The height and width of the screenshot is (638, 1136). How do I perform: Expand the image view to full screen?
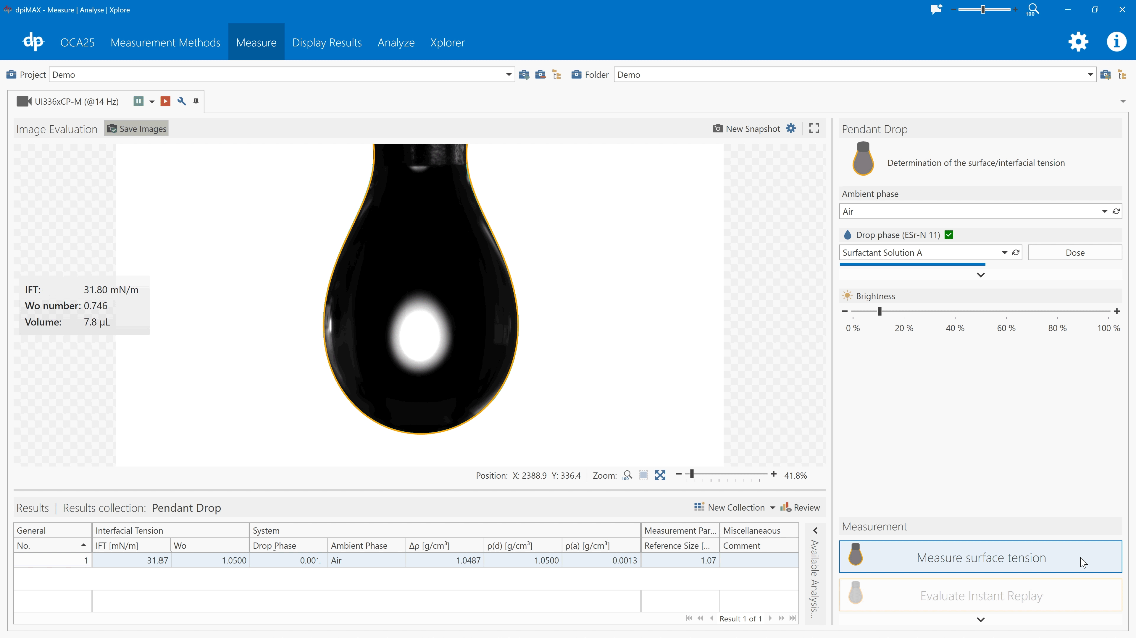tap(814, 128)
